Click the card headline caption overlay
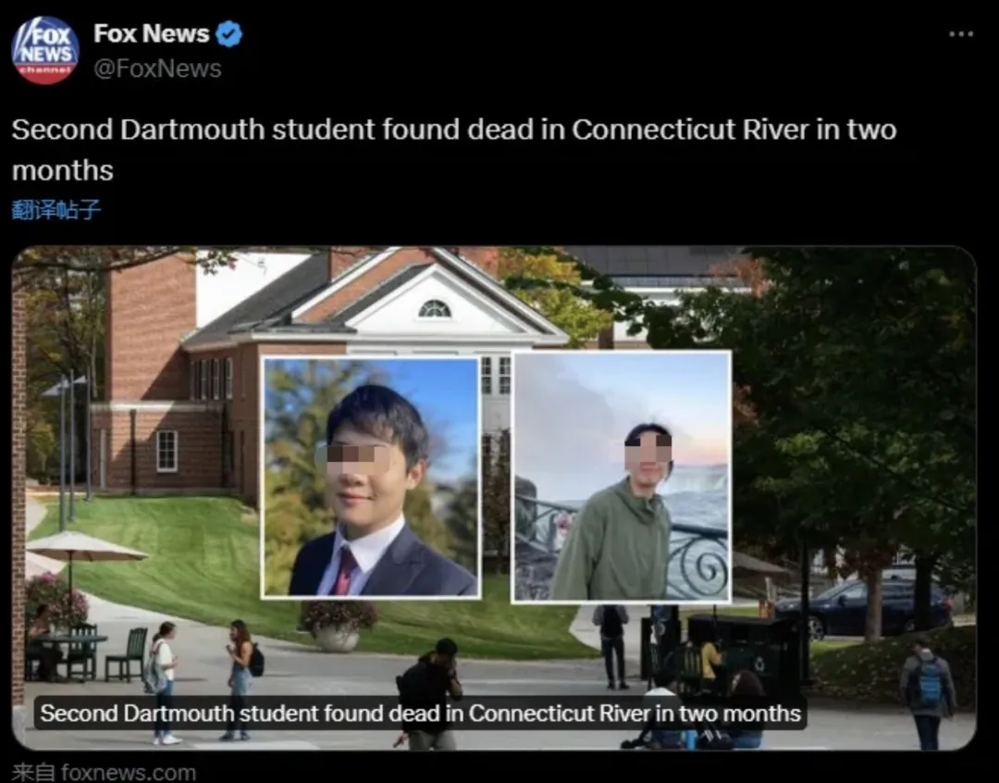The width and height of the screenshot is (999, 783). point(421,713)
